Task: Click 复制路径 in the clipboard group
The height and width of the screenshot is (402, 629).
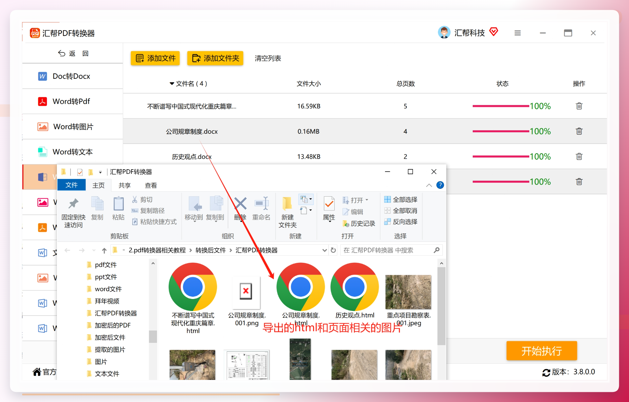Action: tap(148, 211)
